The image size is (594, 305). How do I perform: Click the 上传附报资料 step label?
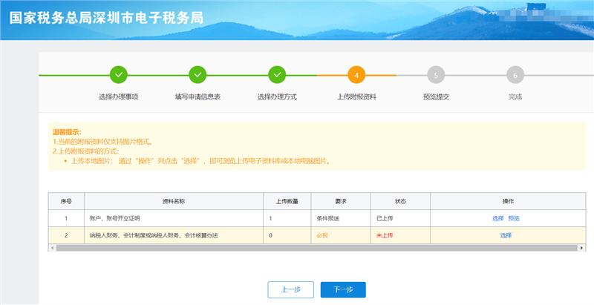tap(356, 97)
